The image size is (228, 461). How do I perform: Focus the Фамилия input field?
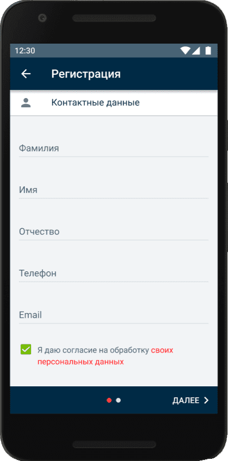pos(114,148)
